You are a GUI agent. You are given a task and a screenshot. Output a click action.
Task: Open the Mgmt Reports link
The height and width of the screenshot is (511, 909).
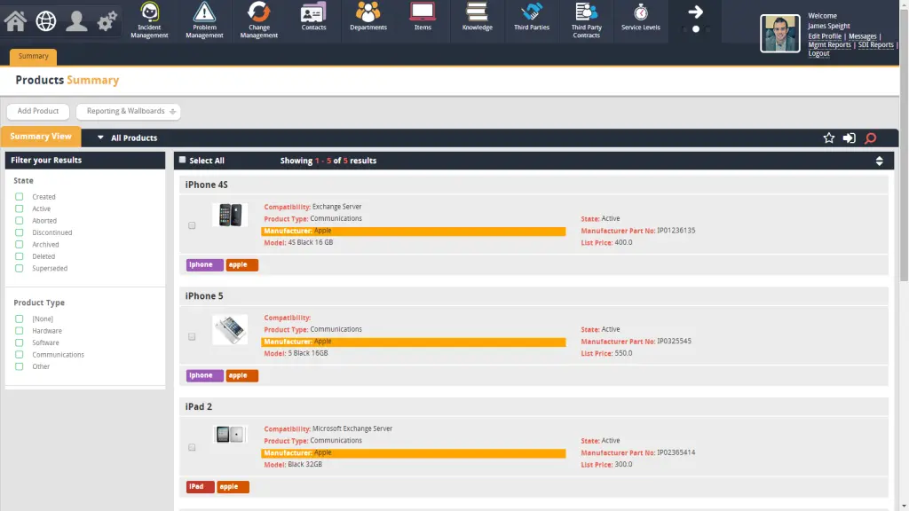tap(829, 44)
